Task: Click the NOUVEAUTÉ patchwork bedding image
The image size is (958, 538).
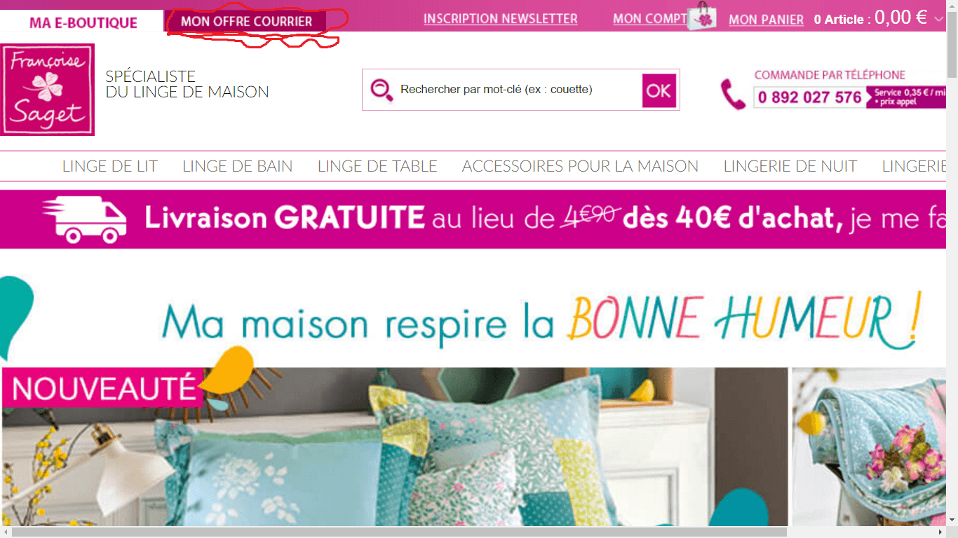Action: click(395, 447)
